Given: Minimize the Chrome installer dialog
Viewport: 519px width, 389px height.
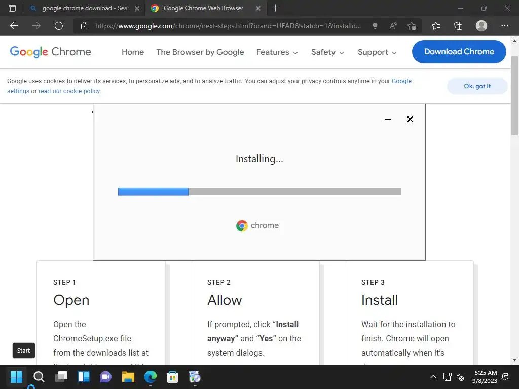Looking at the screenshot, I should (x=388, y=119).
